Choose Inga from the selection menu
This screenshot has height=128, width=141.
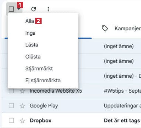click(30, 33)
